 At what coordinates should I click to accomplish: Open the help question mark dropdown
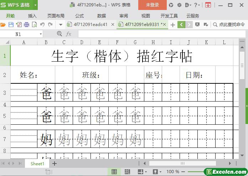[x=197, y=5]
